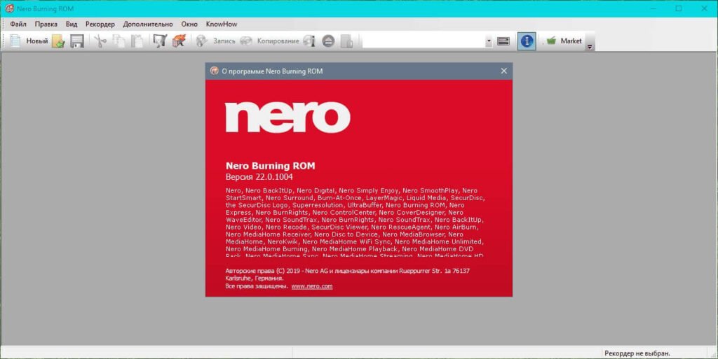Click Nero icon in About dialog title
718x359 pixels.
[214, 71]
